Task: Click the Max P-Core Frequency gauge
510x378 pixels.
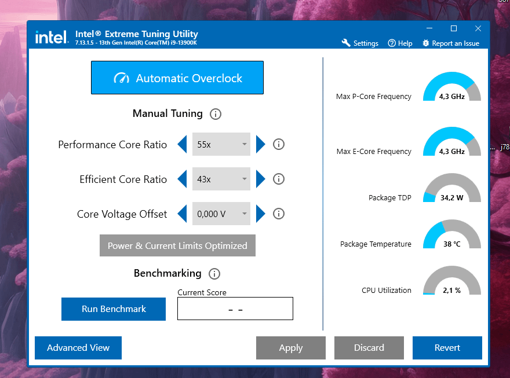Action: [x=452, y=86]
